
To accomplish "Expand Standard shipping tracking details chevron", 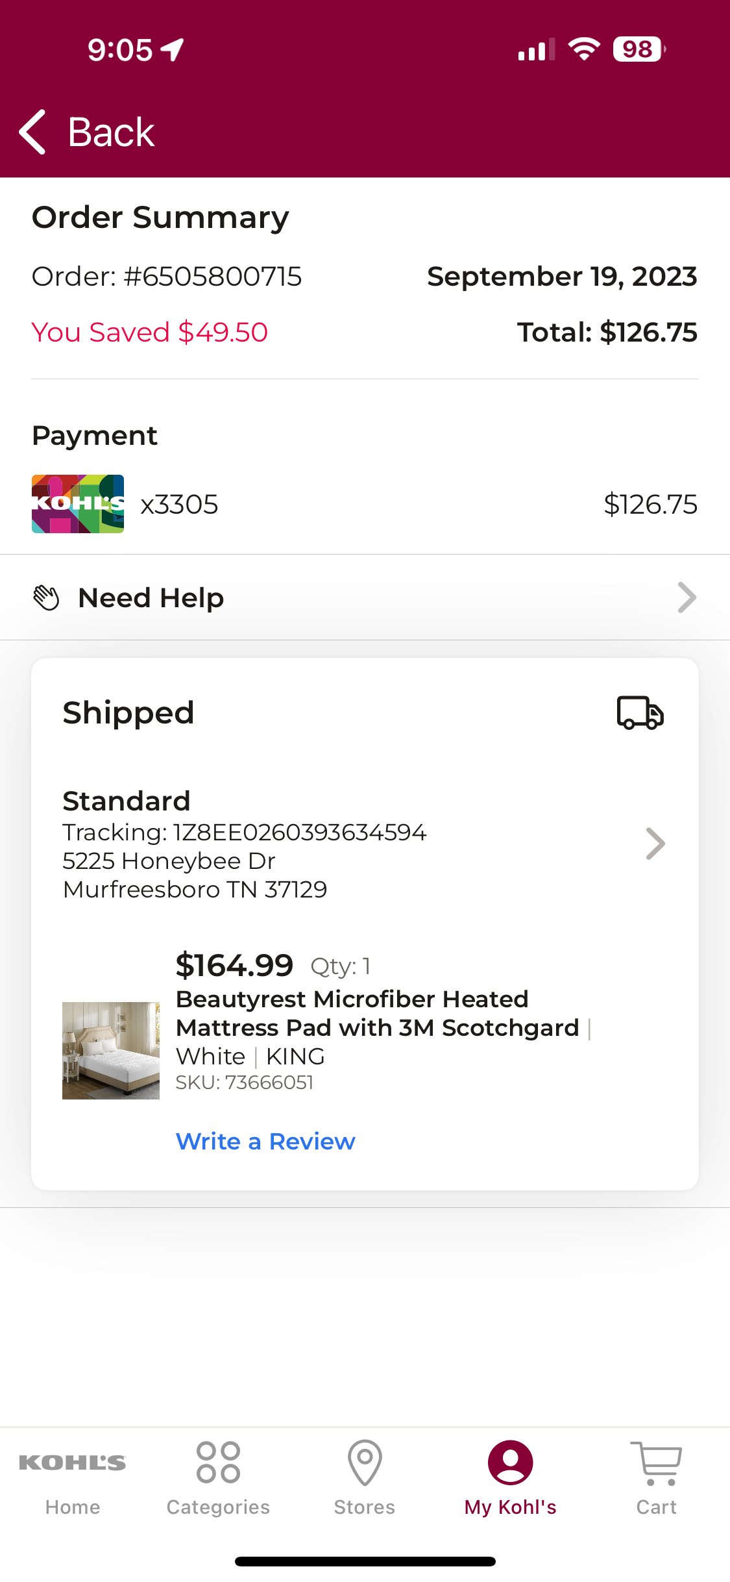I will tap(655, 844).
